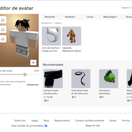Open the Blog footer link
This screenshot has width=132, height=132.
pos(46,120)
